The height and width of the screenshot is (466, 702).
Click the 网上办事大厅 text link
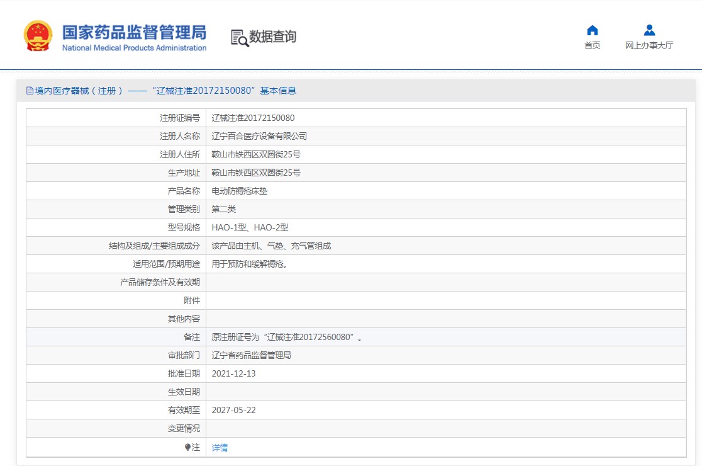[x=649, y=45]
